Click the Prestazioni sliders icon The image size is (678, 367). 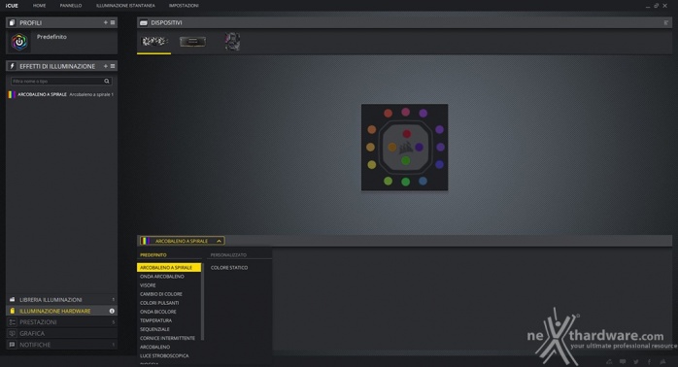point(12,322)
